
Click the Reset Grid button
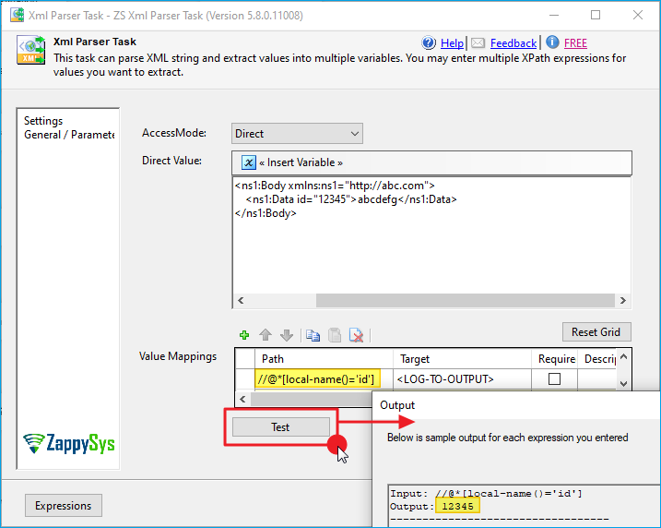(596, 331)
